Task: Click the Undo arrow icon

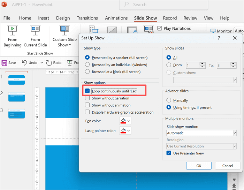Action: pos(24,63)
